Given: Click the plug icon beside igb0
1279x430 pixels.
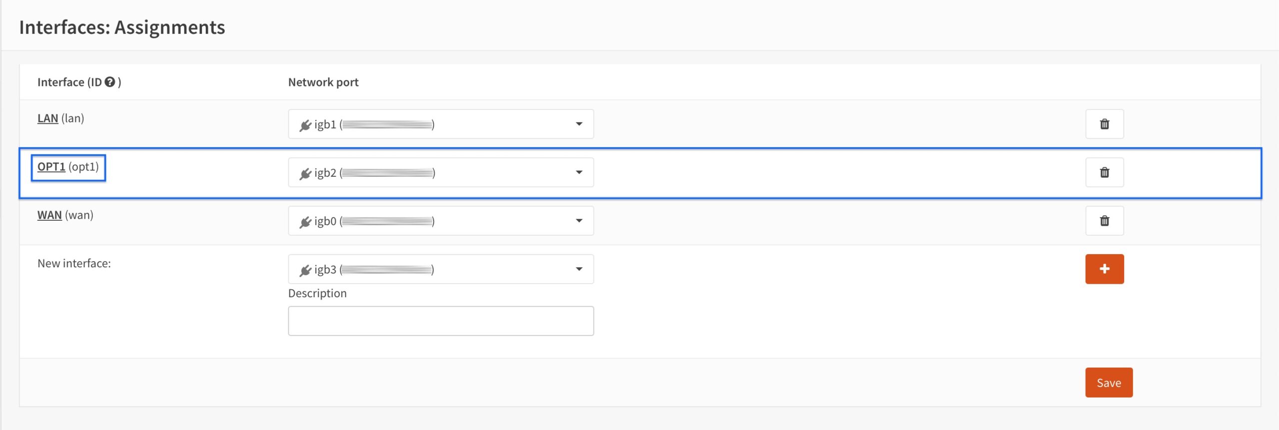Looking at the screenshot, I should click(x=305, y=222).
